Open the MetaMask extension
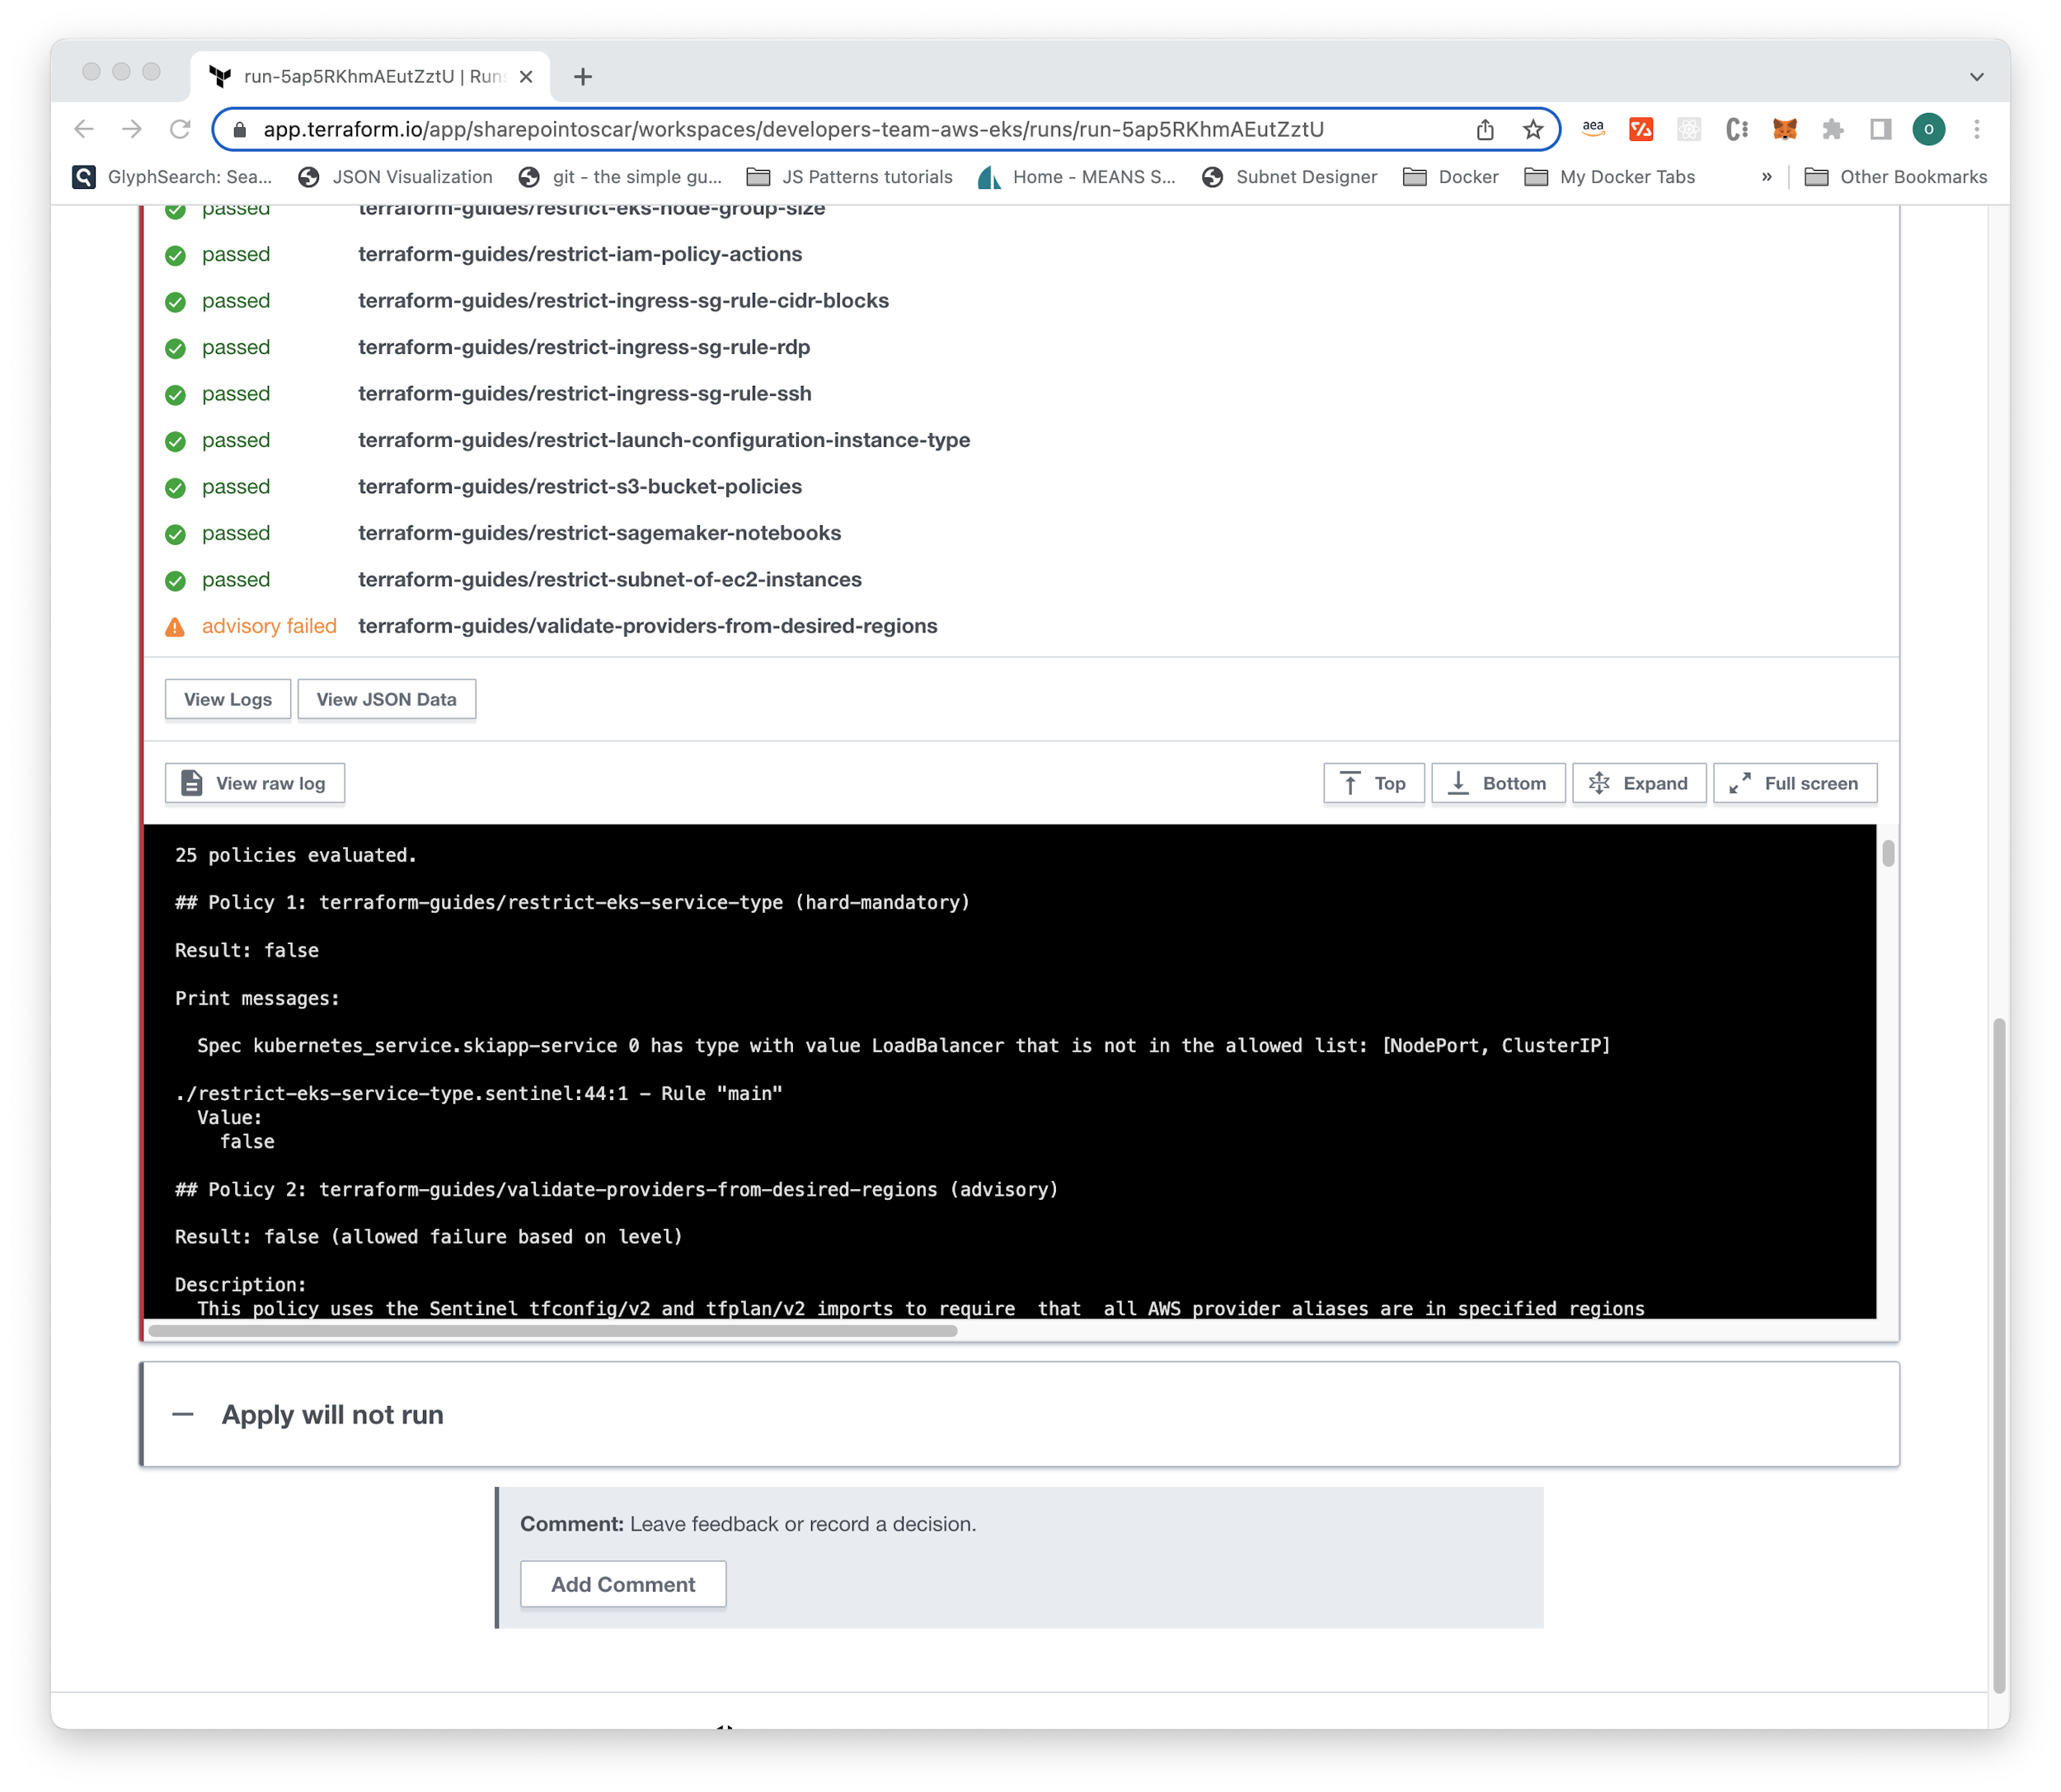Image resolution: width=2061 pixels, height=1792 pixels. [x=1783, y=129]
